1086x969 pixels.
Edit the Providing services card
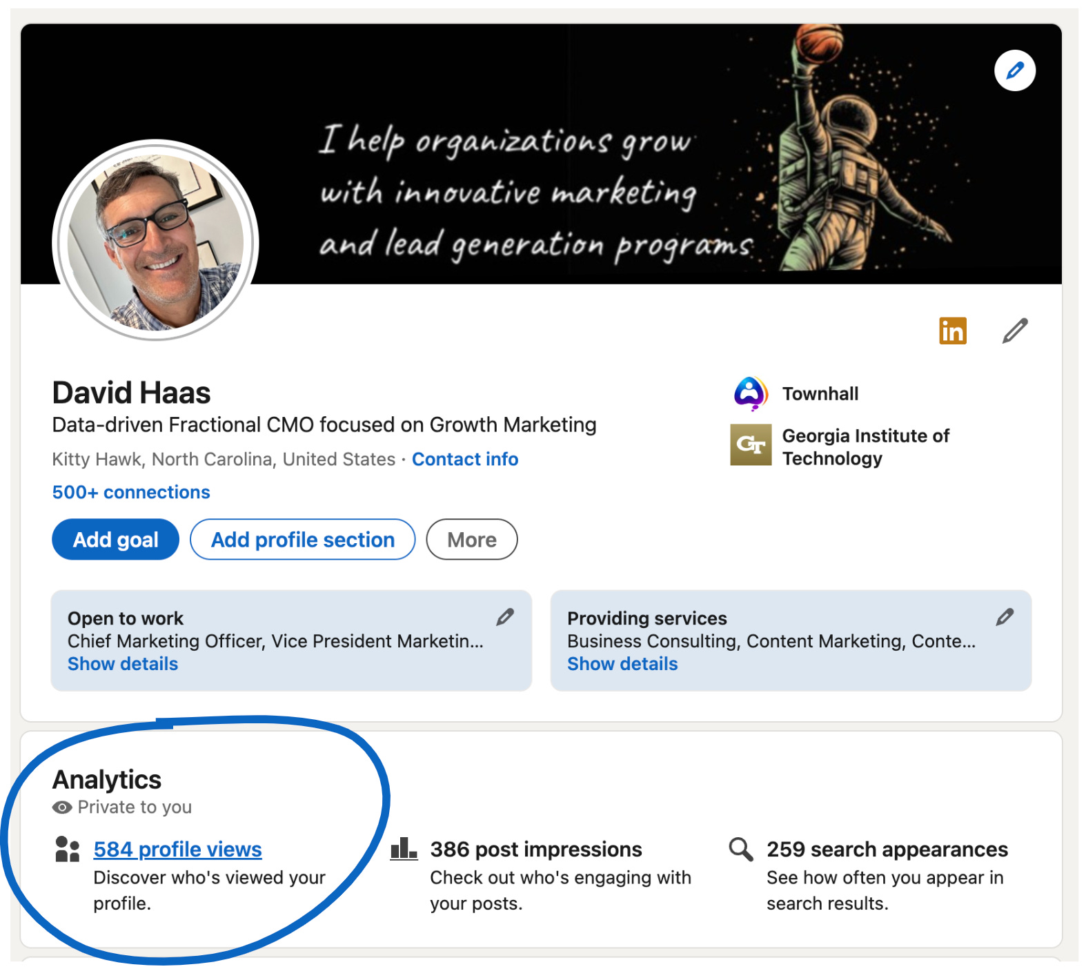coord(1005,617)
